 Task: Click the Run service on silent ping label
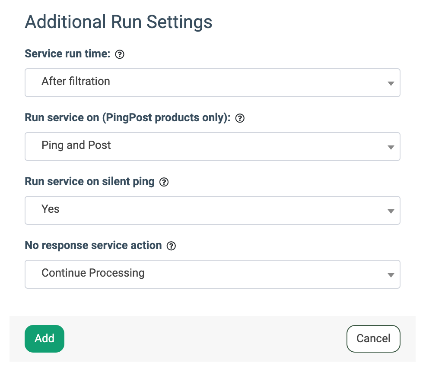(89, 182)
